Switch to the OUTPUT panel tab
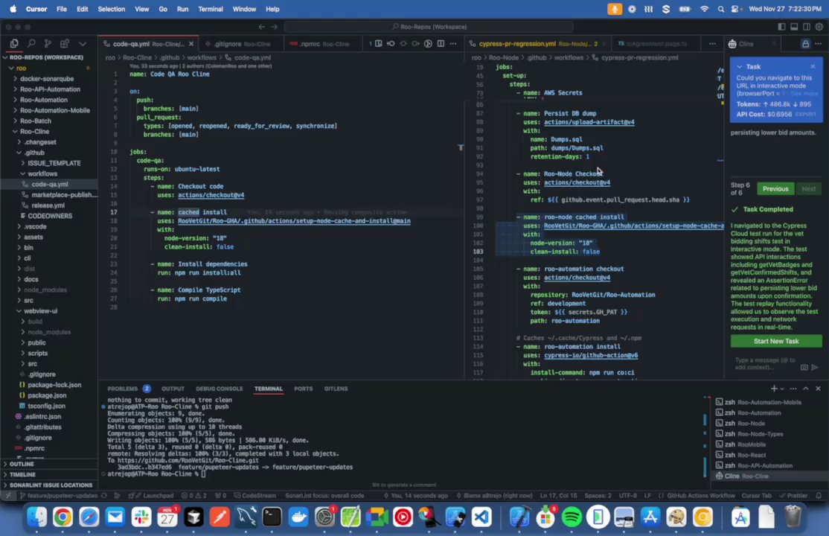The width and height of the screenshot is (829, 536). 173,389
